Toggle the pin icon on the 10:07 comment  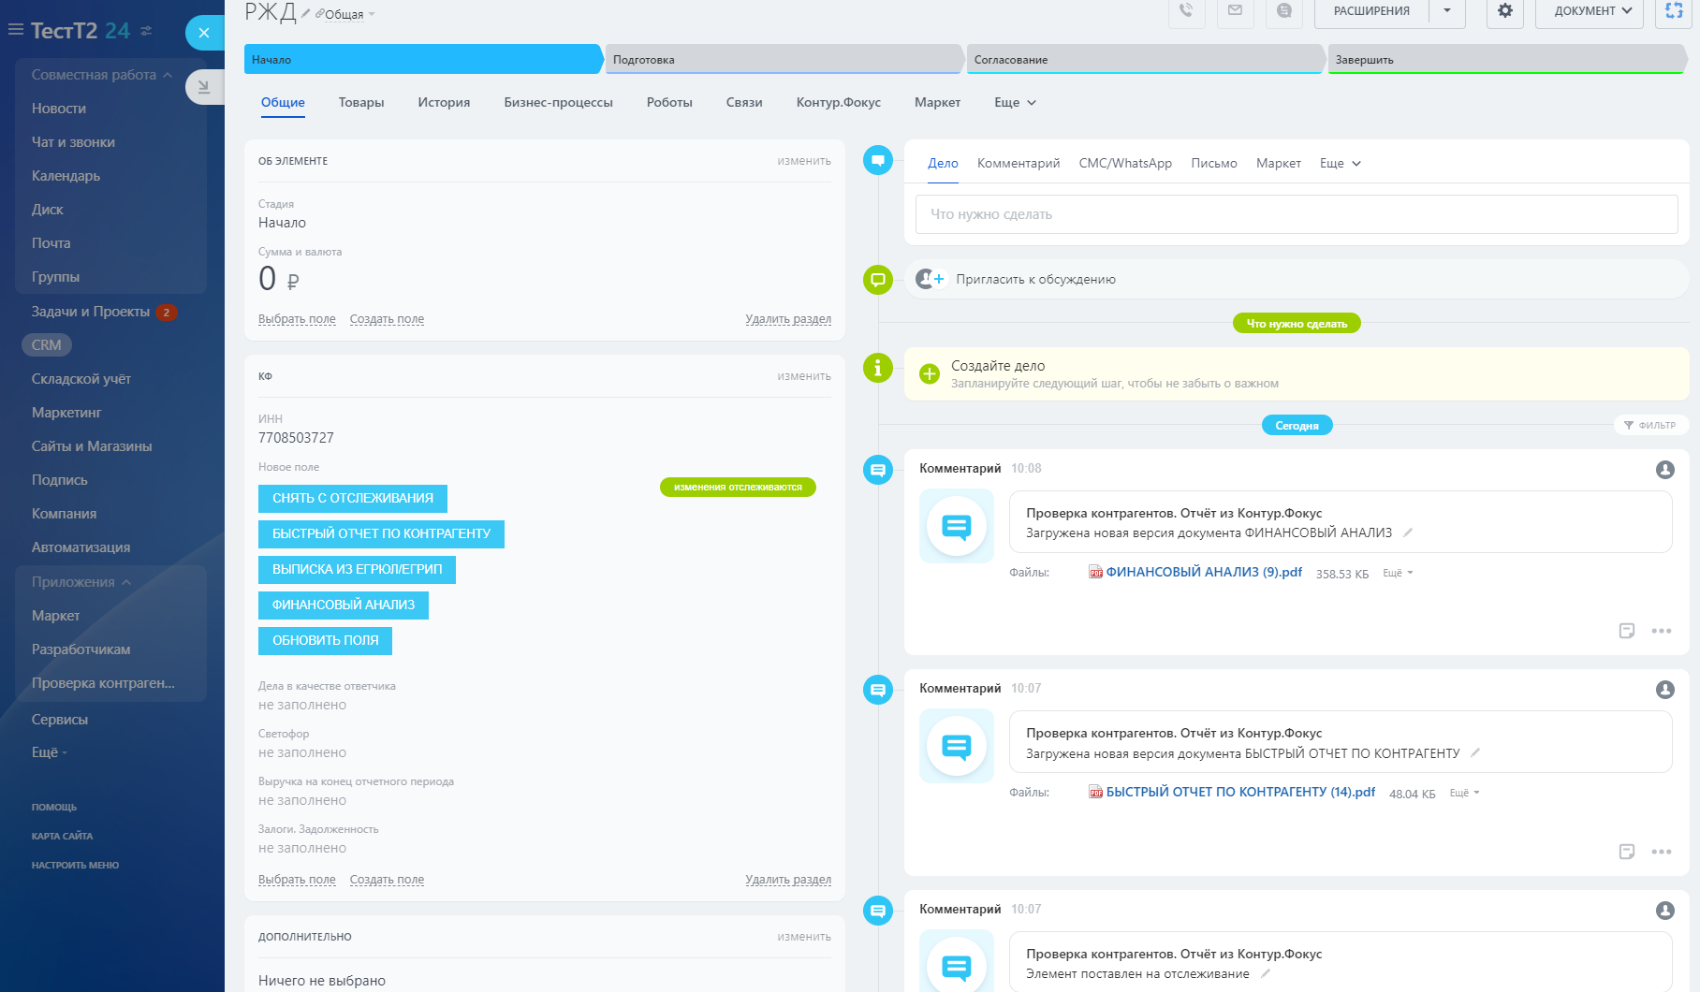(x=1626, y=852)
